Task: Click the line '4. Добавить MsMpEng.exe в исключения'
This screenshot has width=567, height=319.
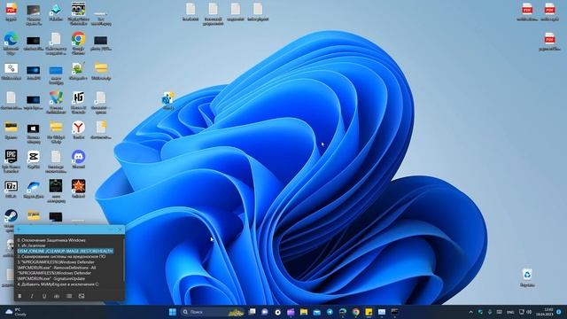Action: point(58,284)
